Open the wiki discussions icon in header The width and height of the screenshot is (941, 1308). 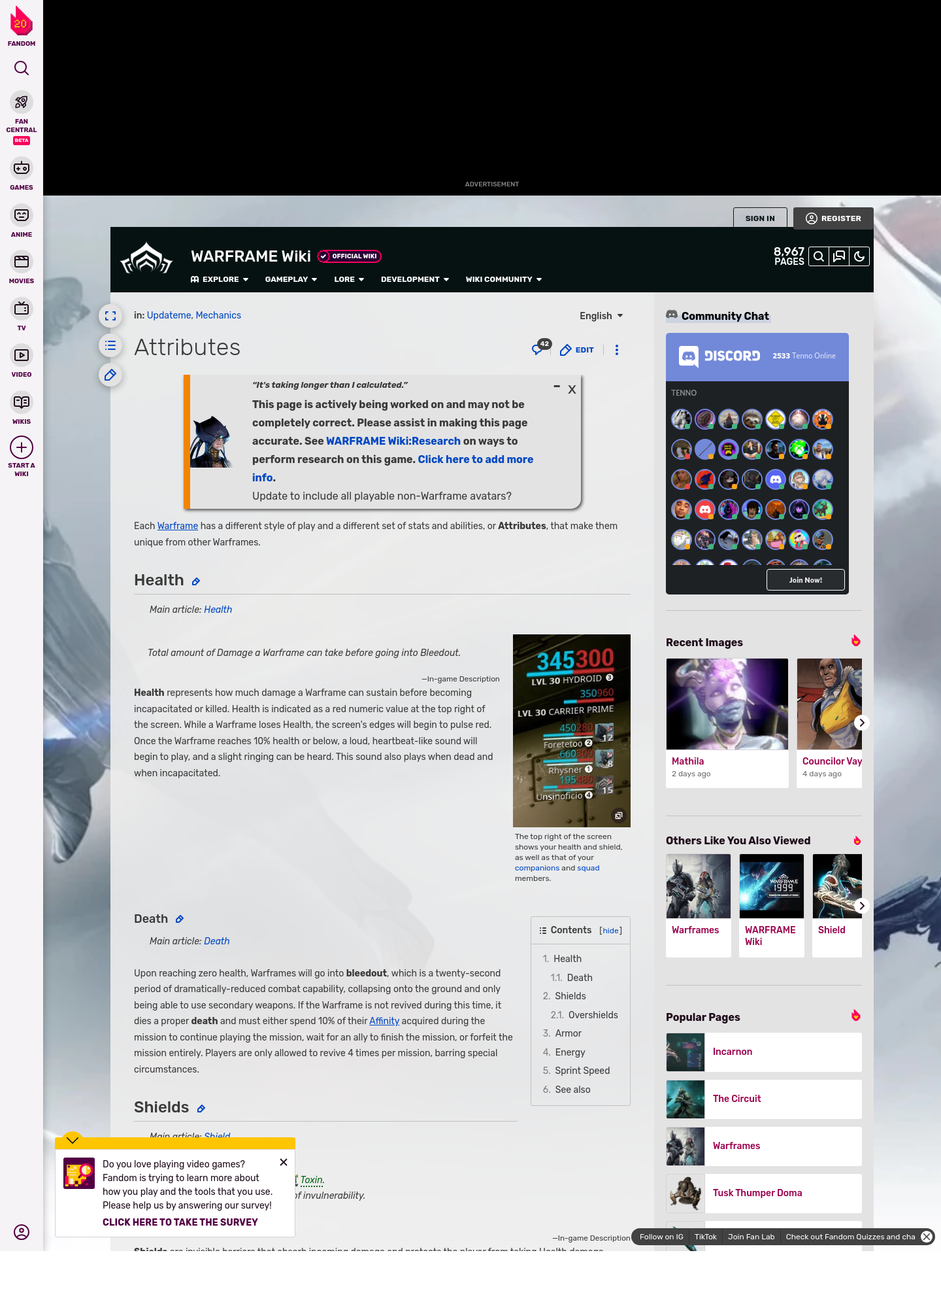coord(839,257)
